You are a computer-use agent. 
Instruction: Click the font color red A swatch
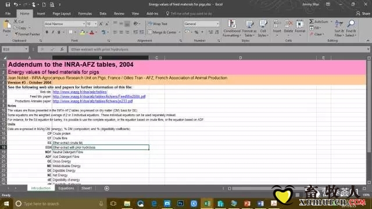92,33
